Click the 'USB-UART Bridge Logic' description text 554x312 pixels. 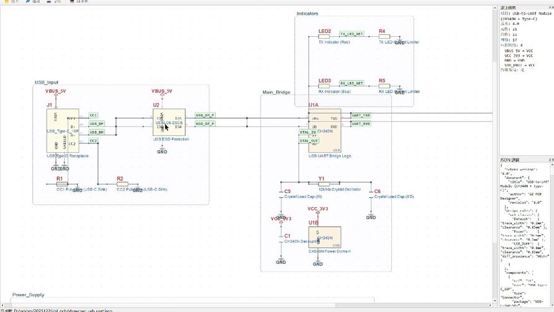330,156
